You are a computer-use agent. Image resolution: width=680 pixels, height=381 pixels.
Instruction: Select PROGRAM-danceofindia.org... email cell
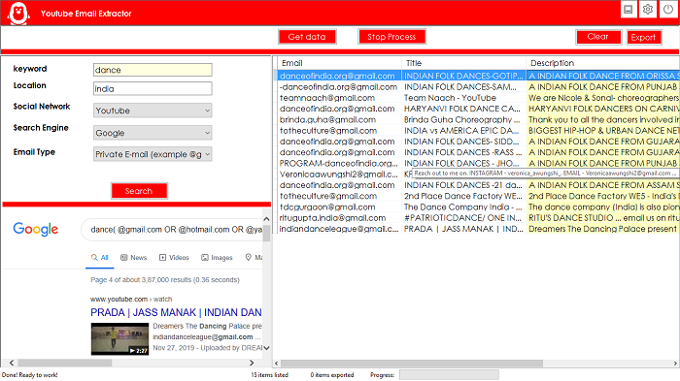[x=339, y=163]
